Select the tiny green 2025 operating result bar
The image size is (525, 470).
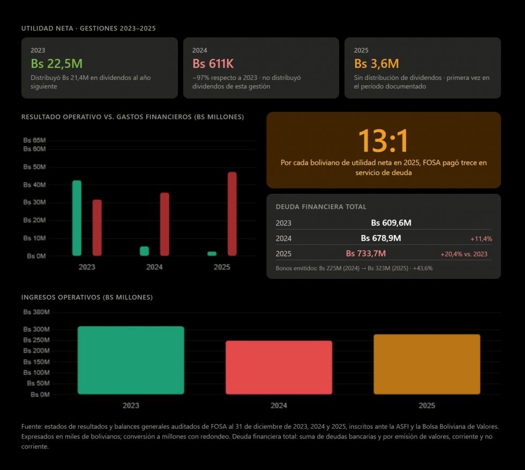tap(212, 254)
